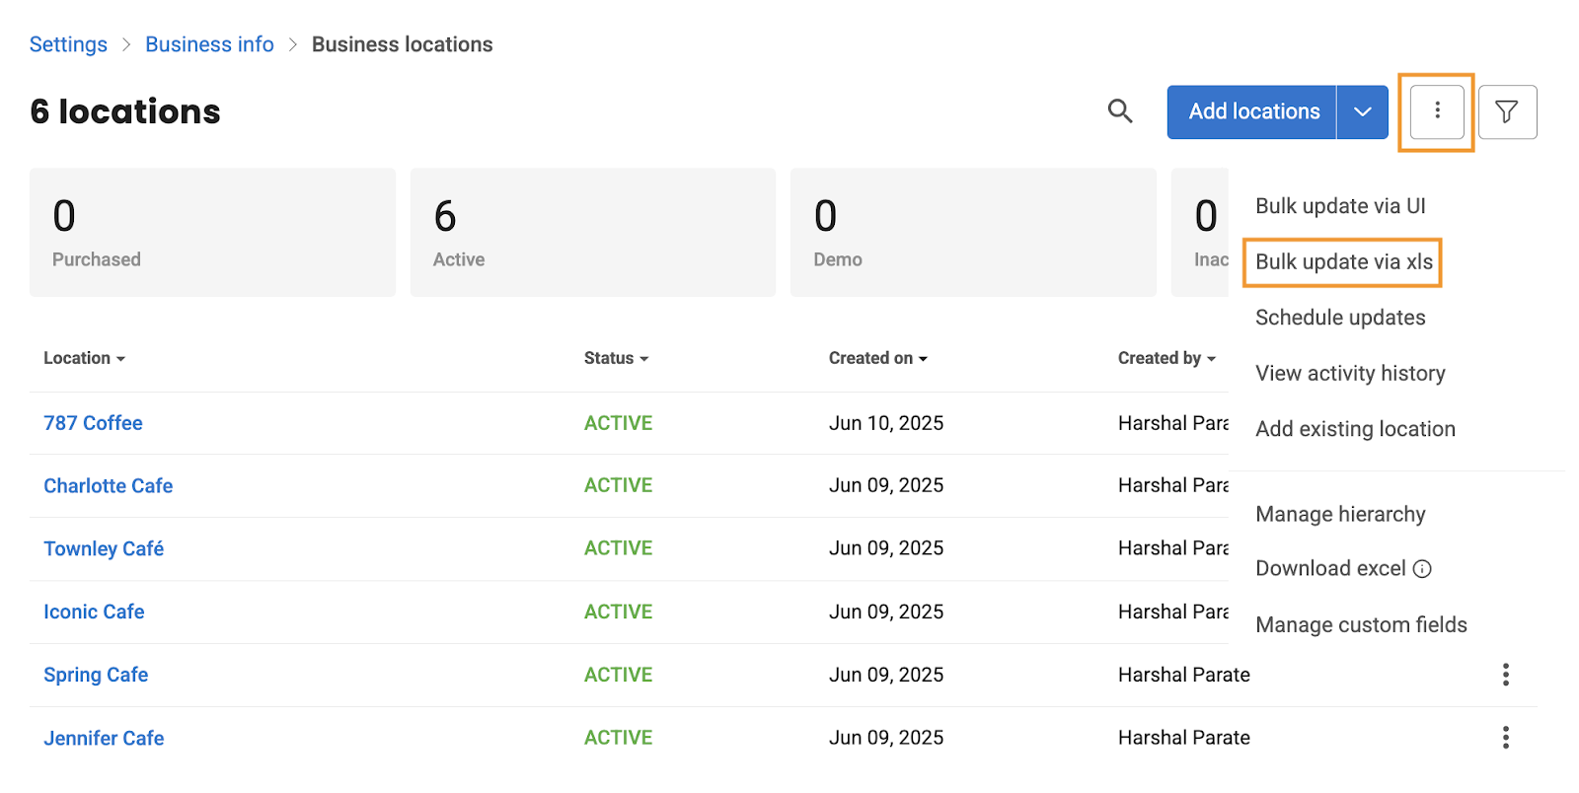This screenshot has width=1579, height=793.
Task: Click the Purchased count card
Action: point(212,232)
